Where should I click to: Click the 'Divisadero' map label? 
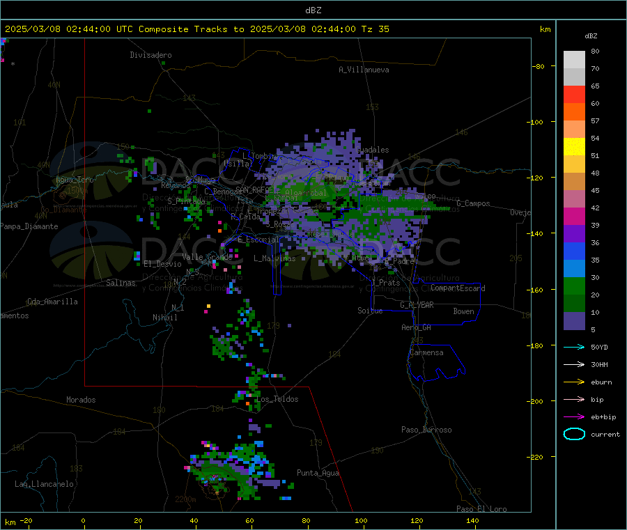click(150, 55)
